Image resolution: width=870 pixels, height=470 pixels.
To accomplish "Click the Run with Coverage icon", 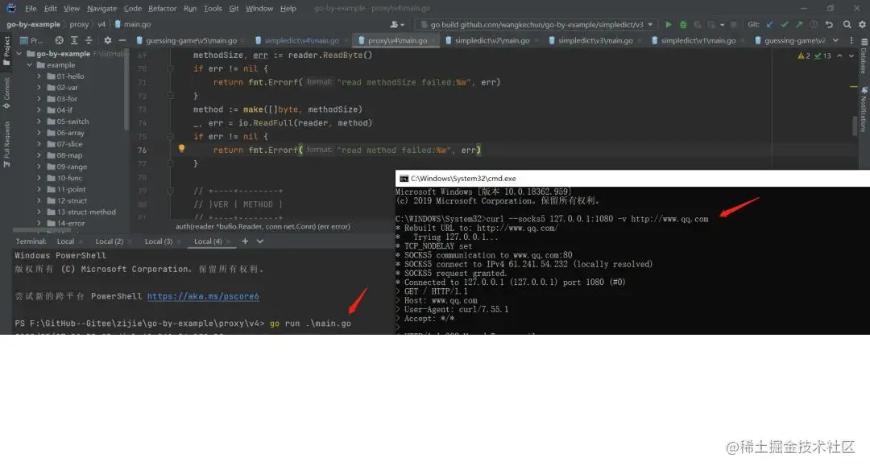I will tap(698, 24).
